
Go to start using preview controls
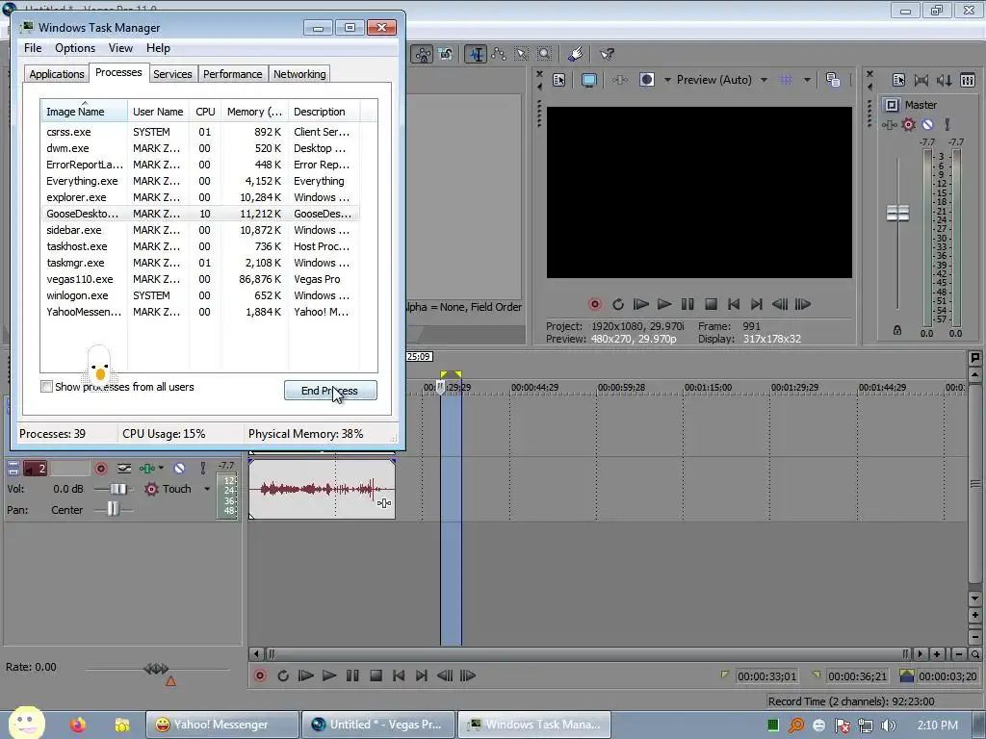(733, 304)
